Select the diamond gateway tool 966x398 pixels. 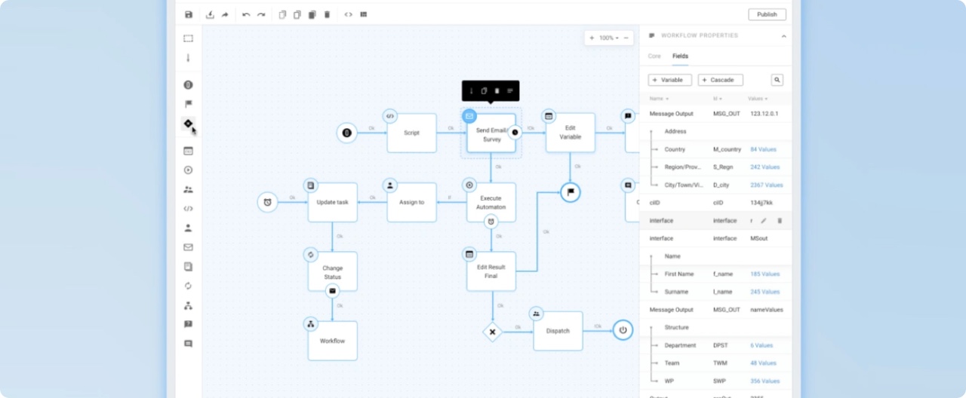coord(188,124)
